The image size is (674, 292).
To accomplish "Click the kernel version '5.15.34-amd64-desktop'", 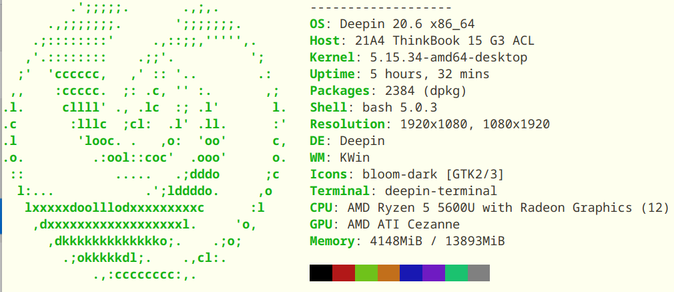I will click(x=448, y=57).
